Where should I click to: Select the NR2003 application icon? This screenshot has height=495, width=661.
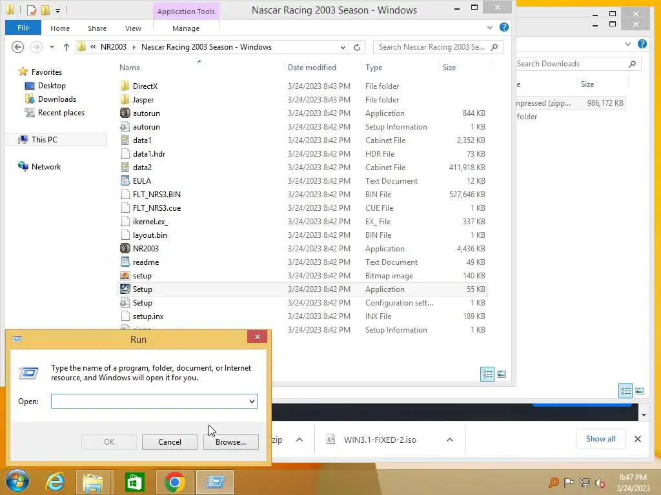(x=125, y=248)
